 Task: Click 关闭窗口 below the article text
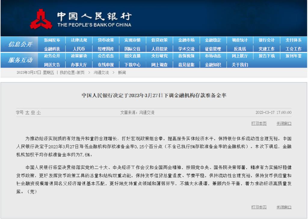point(284,207)
